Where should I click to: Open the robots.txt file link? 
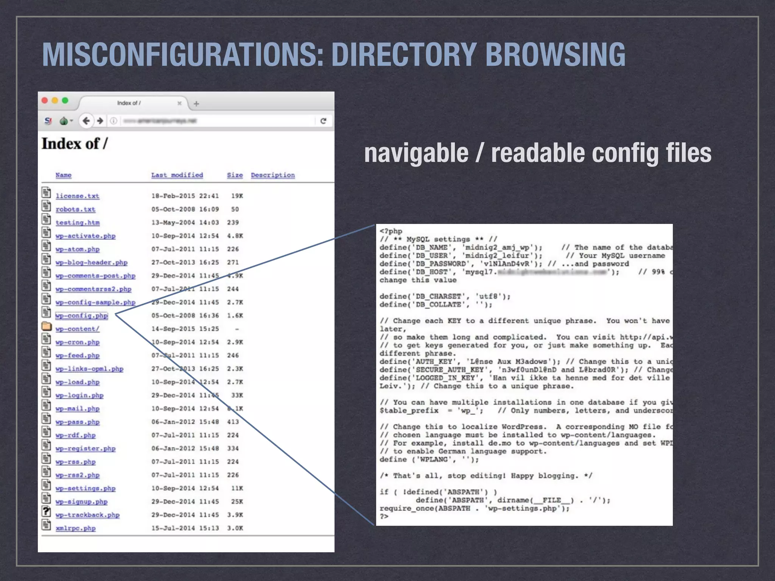click(x=75, y=209)
